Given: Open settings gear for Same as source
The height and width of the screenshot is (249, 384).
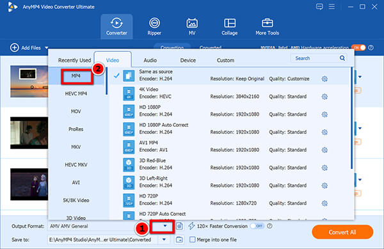Looking at the screenshot, I should [324, 79].
